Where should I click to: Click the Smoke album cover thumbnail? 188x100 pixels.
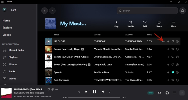click(49, 49)
